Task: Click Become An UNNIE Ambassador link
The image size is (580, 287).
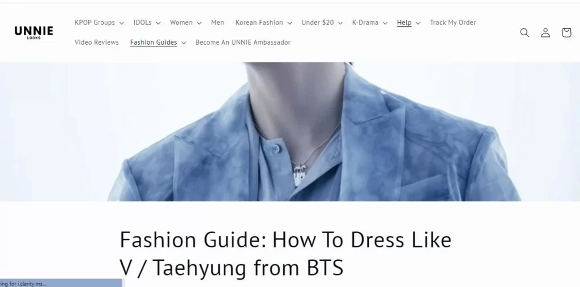Action: point(243,42)
